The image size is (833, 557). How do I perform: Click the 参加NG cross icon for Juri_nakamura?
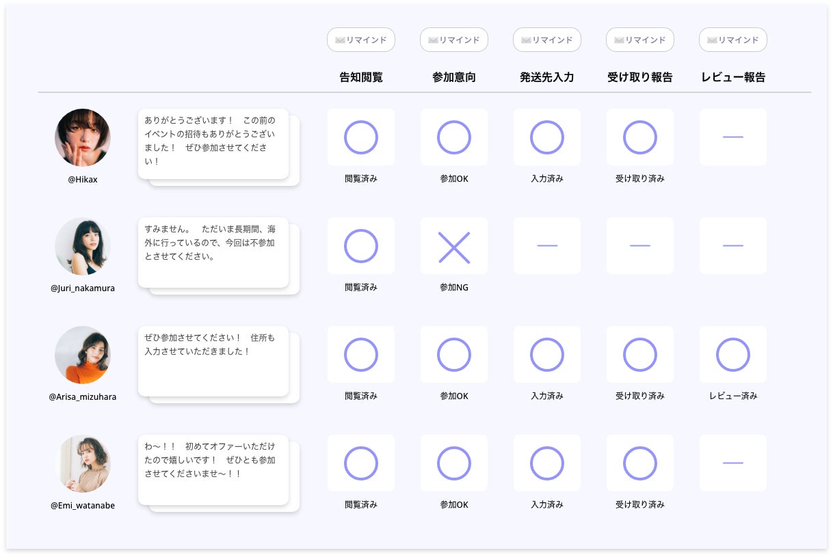pos(454,247)
